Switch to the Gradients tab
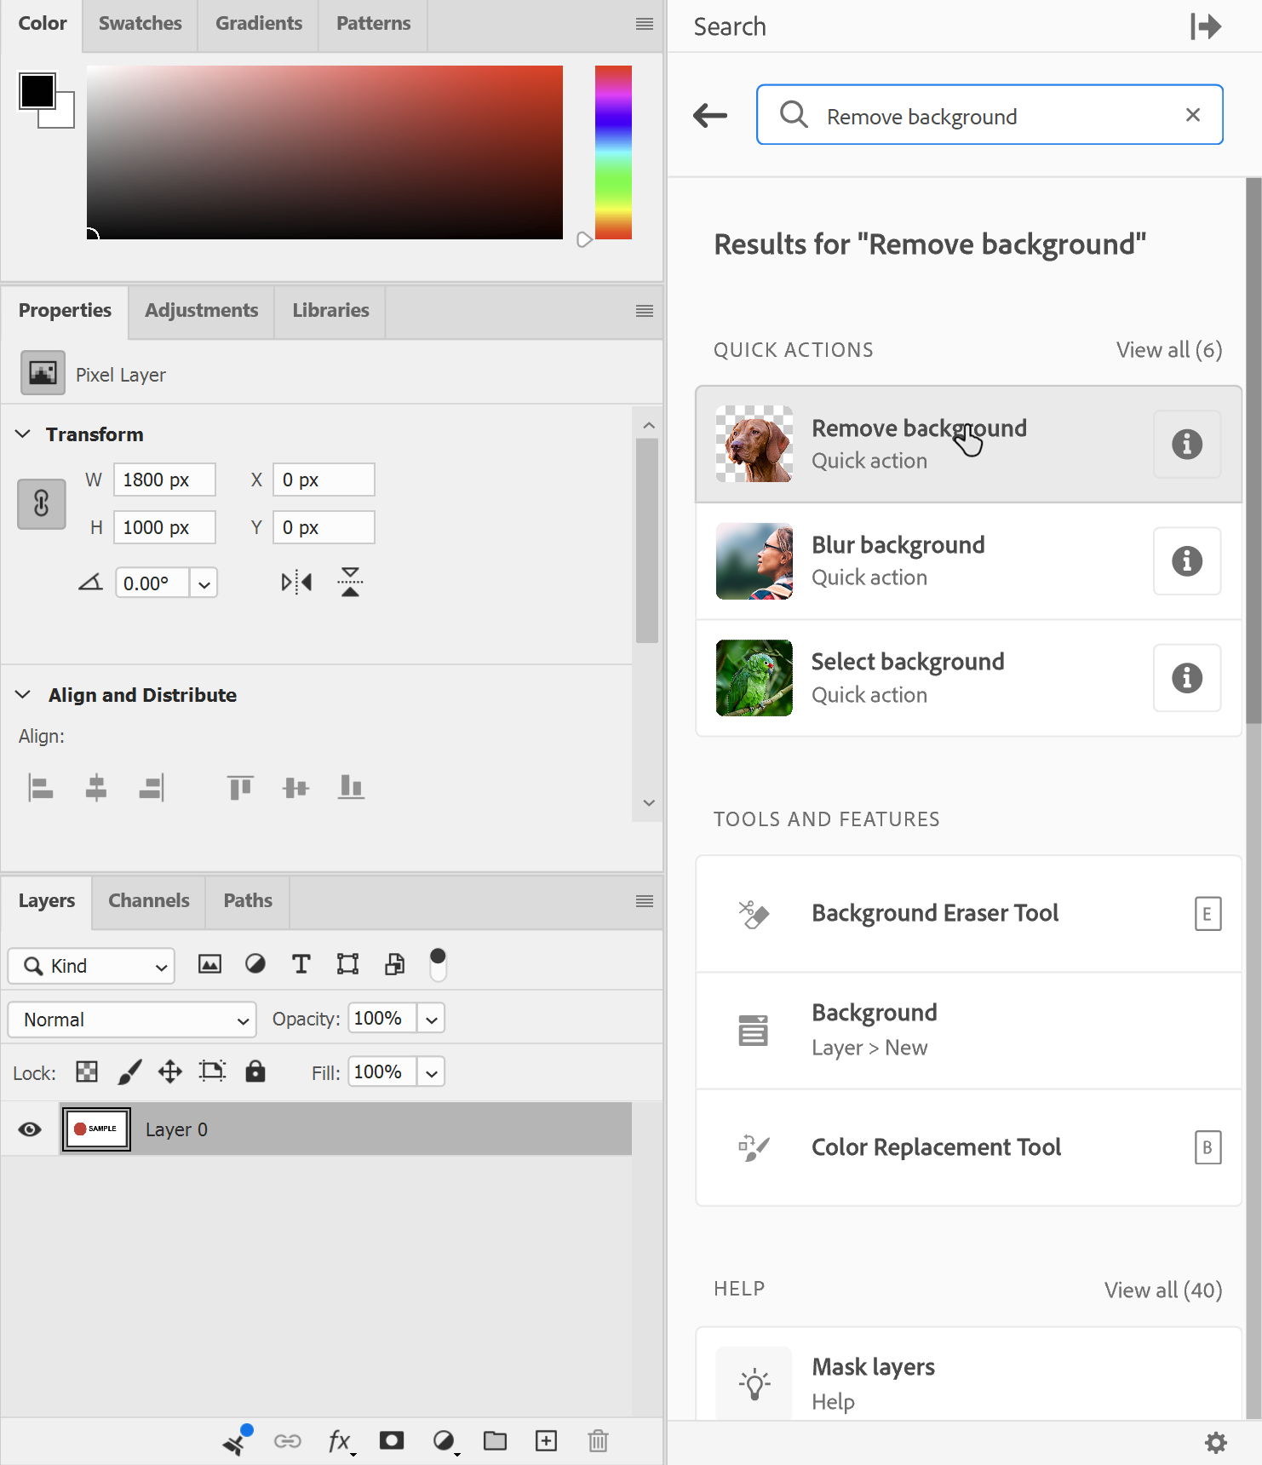1262x1465 pixels. pos(259,24)
